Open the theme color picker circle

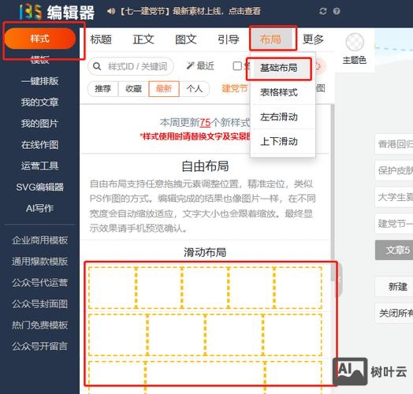click(x=355, y=42)
